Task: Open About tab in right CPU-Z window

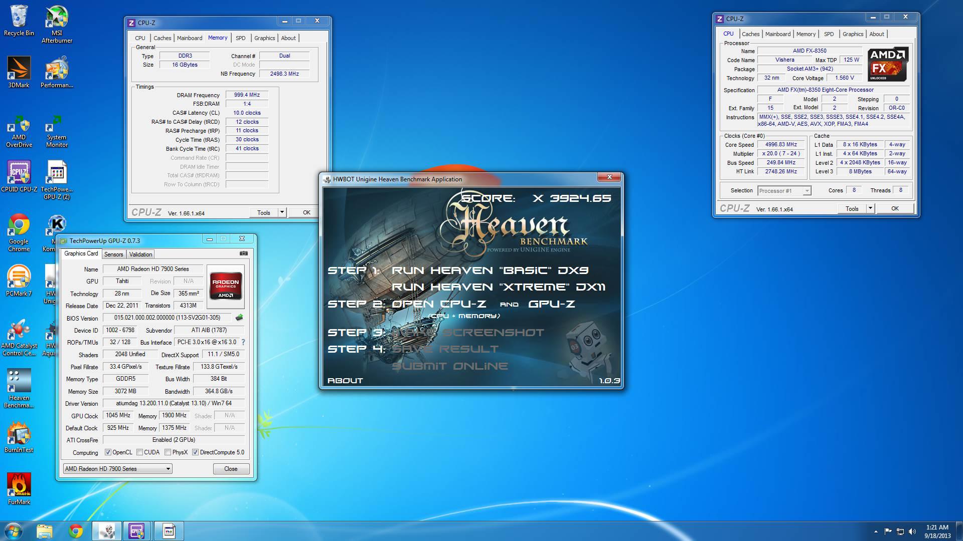Action: [877, 34]
